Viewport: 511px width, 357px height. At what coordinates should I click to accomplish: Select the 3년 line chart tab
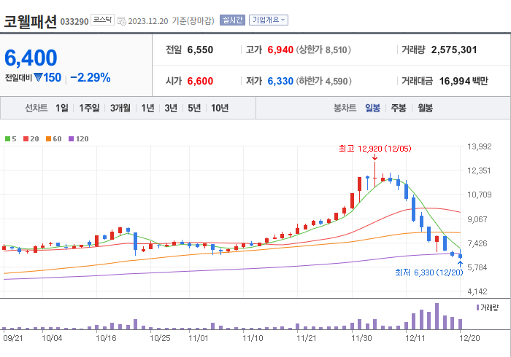171,108
